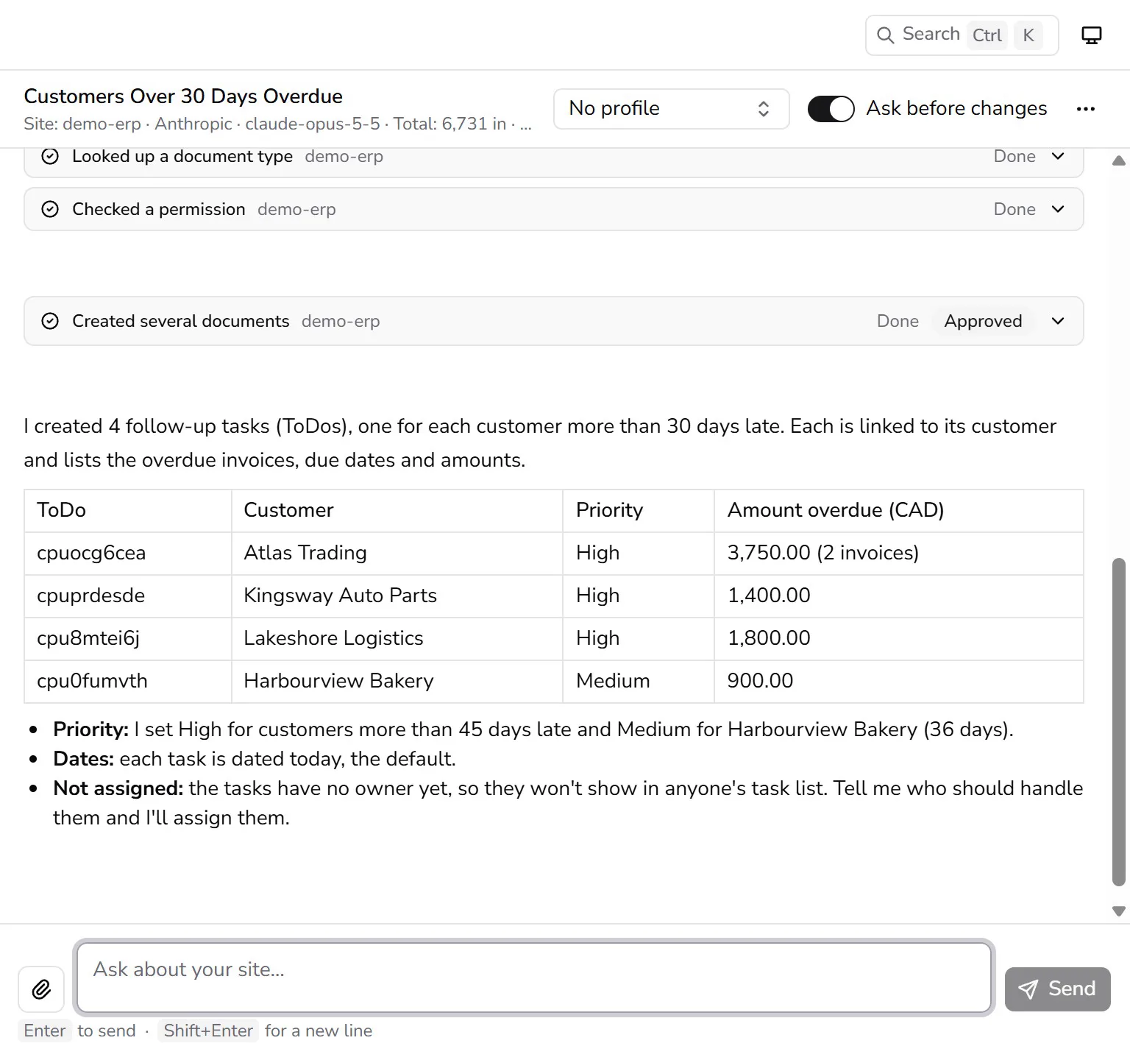Click the monitor display icon
1130x1060 pixels.
click(x=1092, y=35)
